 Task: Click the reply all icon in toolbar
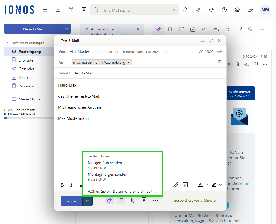tap(216, 29)
